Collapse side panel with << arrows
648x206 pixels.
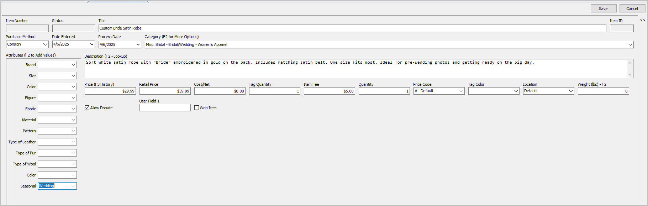[643, 20]
